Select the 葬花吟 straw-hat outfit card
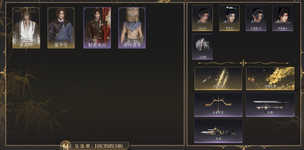The height and width of the screenshot is (150, 304). click(x=26, y=28)
